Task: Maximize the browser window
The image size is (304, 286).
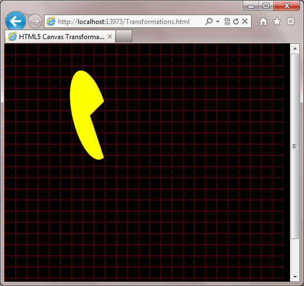Action: 266,6
